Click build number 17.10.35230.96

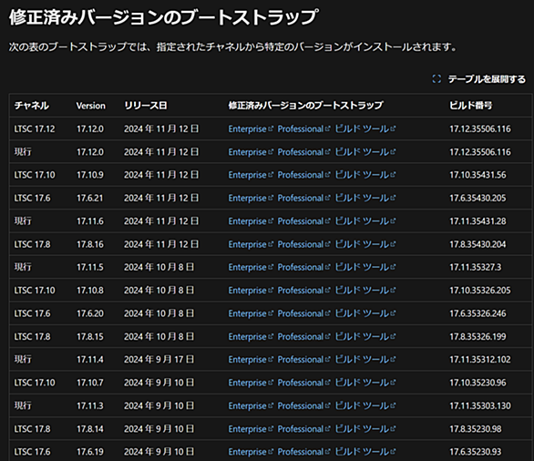[x=478, y=383]
